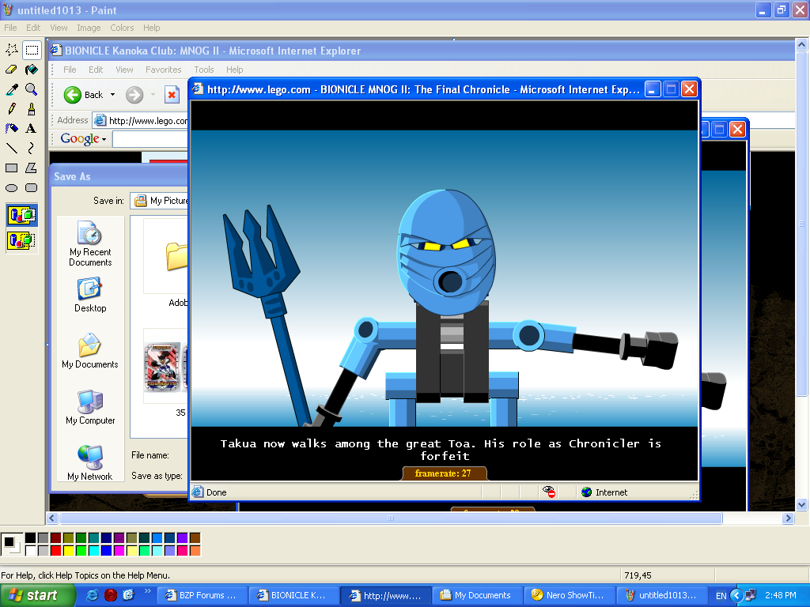
Task: Switch to My Documents taskbar button
Action: pos(477,595)
